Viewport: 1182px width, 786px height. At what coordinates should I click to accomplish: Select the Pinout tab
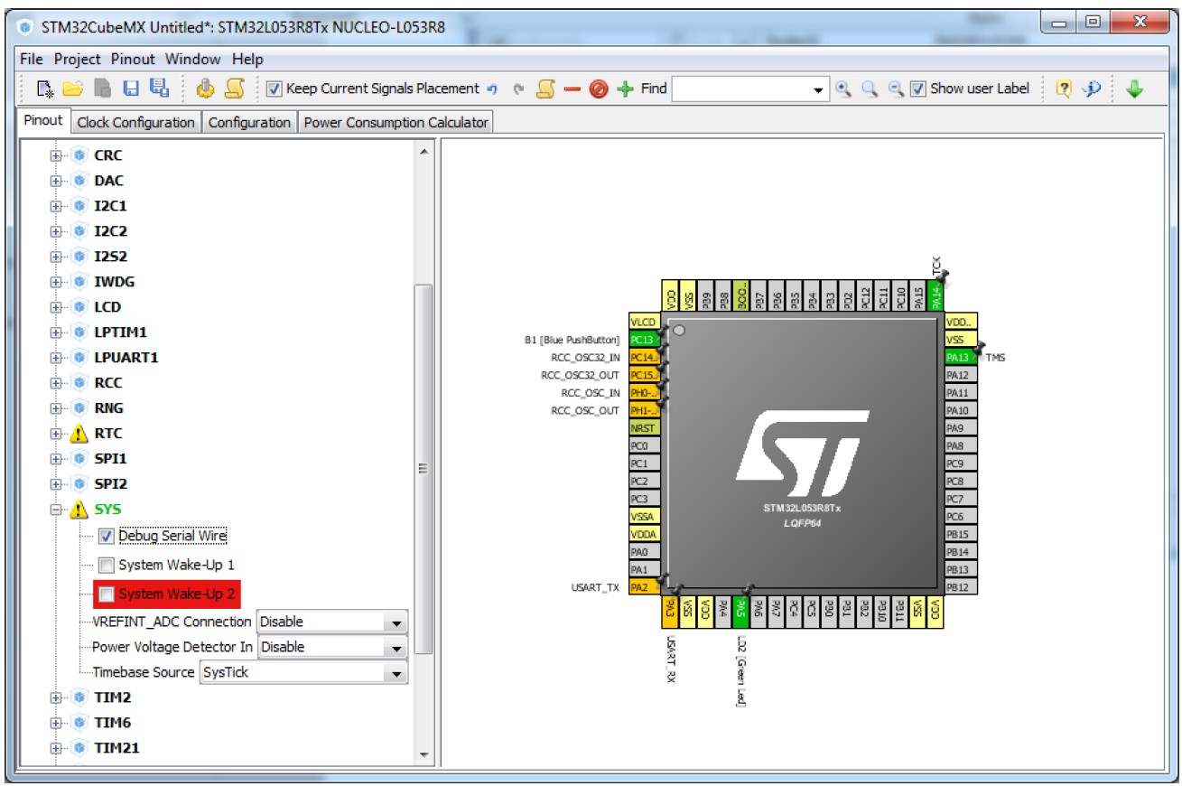click(43, 120)
